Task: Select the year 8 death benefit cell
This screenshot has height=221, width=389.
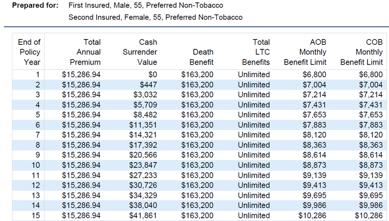Action: point(197,145)
